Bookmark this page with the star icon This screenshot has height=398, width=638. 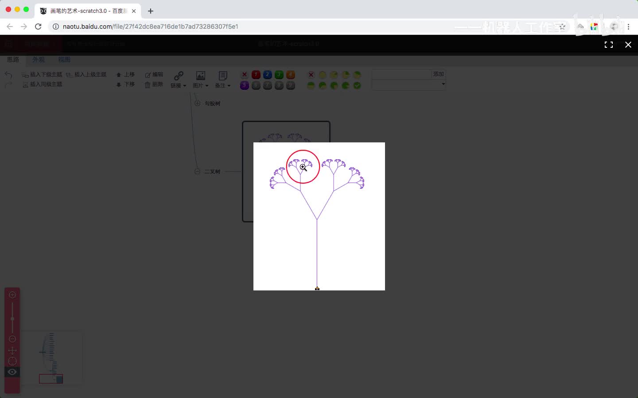coord(562,27)
